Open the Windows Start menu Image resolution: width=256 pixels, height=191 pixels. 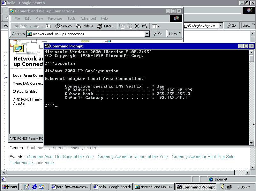point(10,187)
